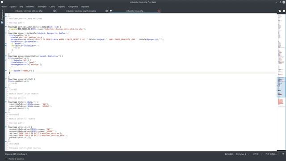
Task: Click the icon at right end of status bar
Action: point(283,154)
